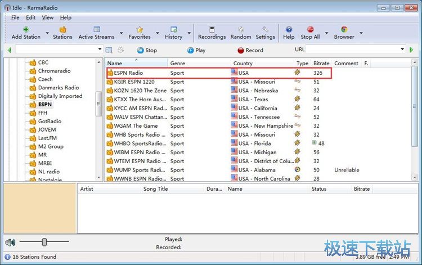This screenshot has height=265, width=422.
Task: Sort station list by Genre column
Action: [199, 63]
